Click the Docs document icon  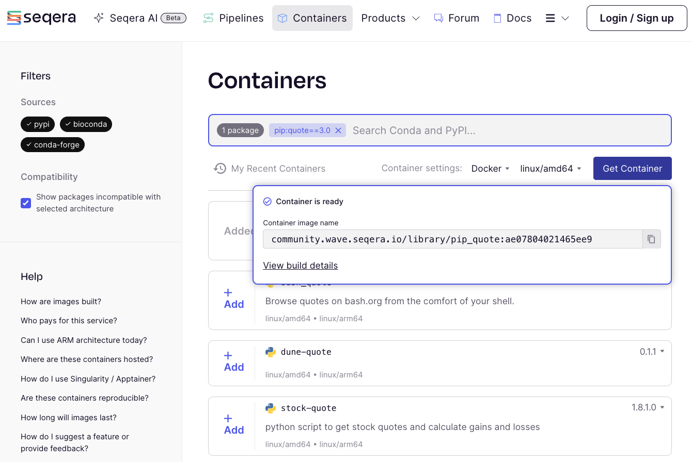pyautogui.click(x=497, y=18)
